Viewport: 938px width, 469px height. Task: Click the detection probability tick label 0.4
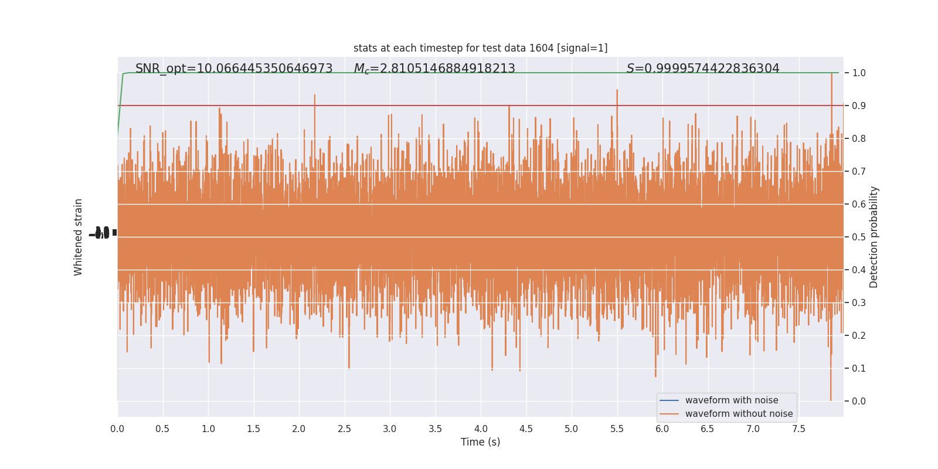[x=859, y=270]
